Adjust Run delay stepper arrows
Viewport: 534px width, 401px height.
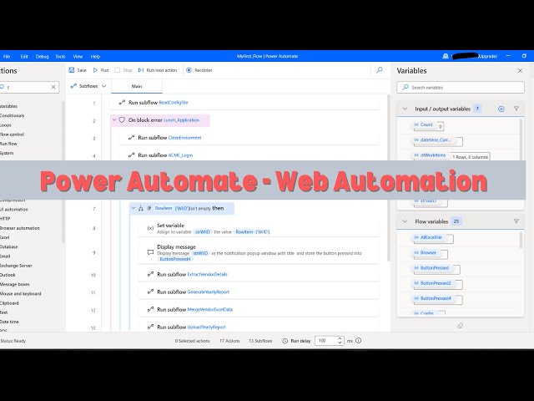click(x=340, y=341)
